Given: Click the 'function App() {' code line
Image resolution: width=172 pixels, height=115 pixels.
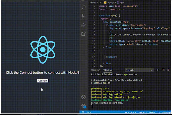Looking at the screenshot, I should (110, 16).
